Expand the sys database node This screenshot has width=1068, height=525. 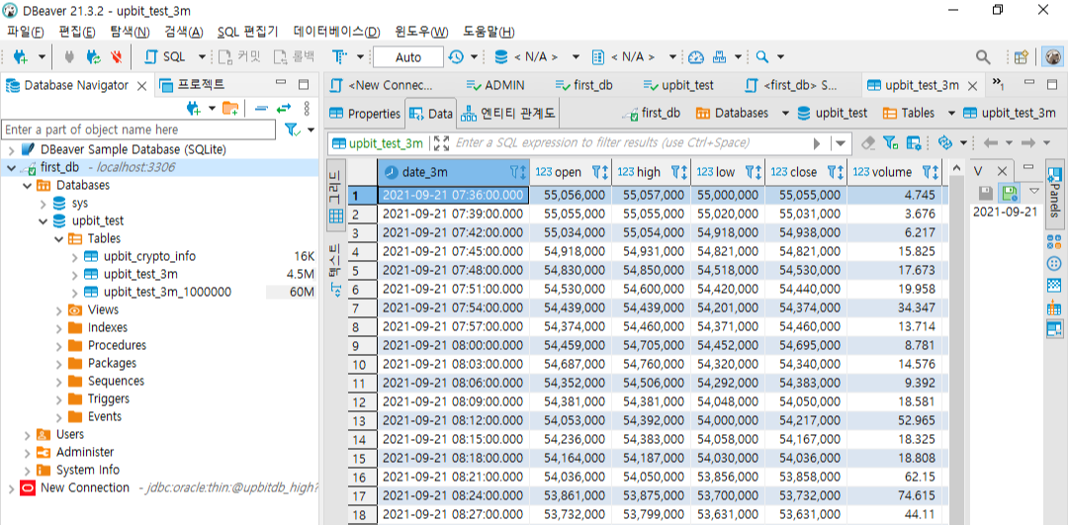coord(44,203)
